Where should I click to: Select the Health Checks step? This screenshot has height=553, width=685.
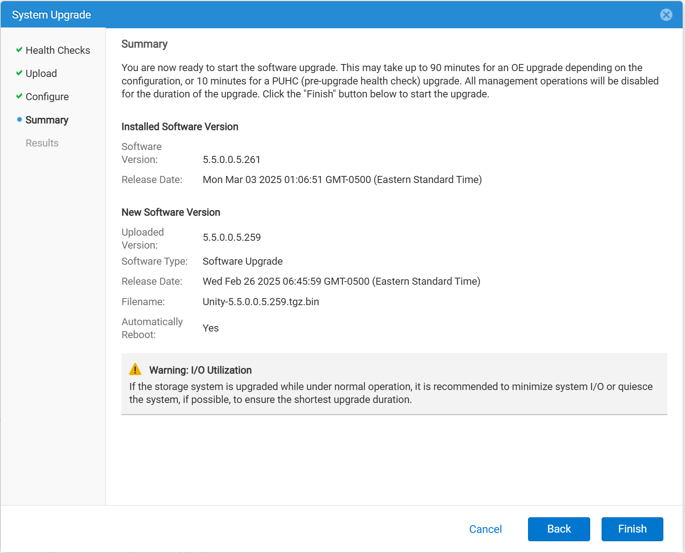[57, 50]
